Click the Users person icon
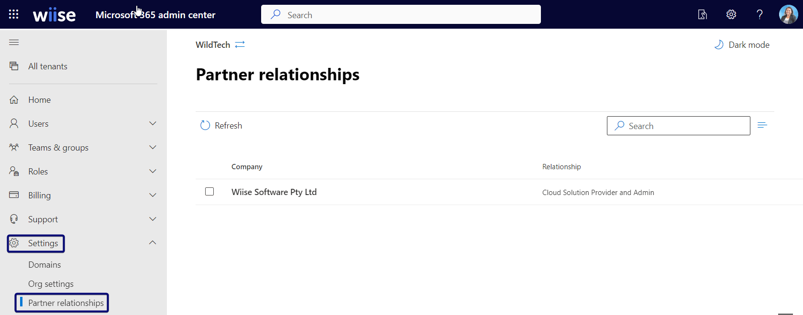 (x=14, y=123)
